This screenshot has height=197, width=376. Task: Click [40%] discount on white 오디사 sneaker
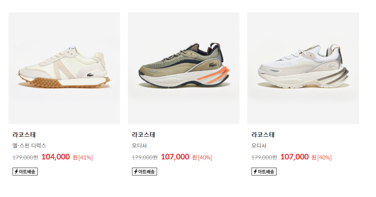pos(324,158)
